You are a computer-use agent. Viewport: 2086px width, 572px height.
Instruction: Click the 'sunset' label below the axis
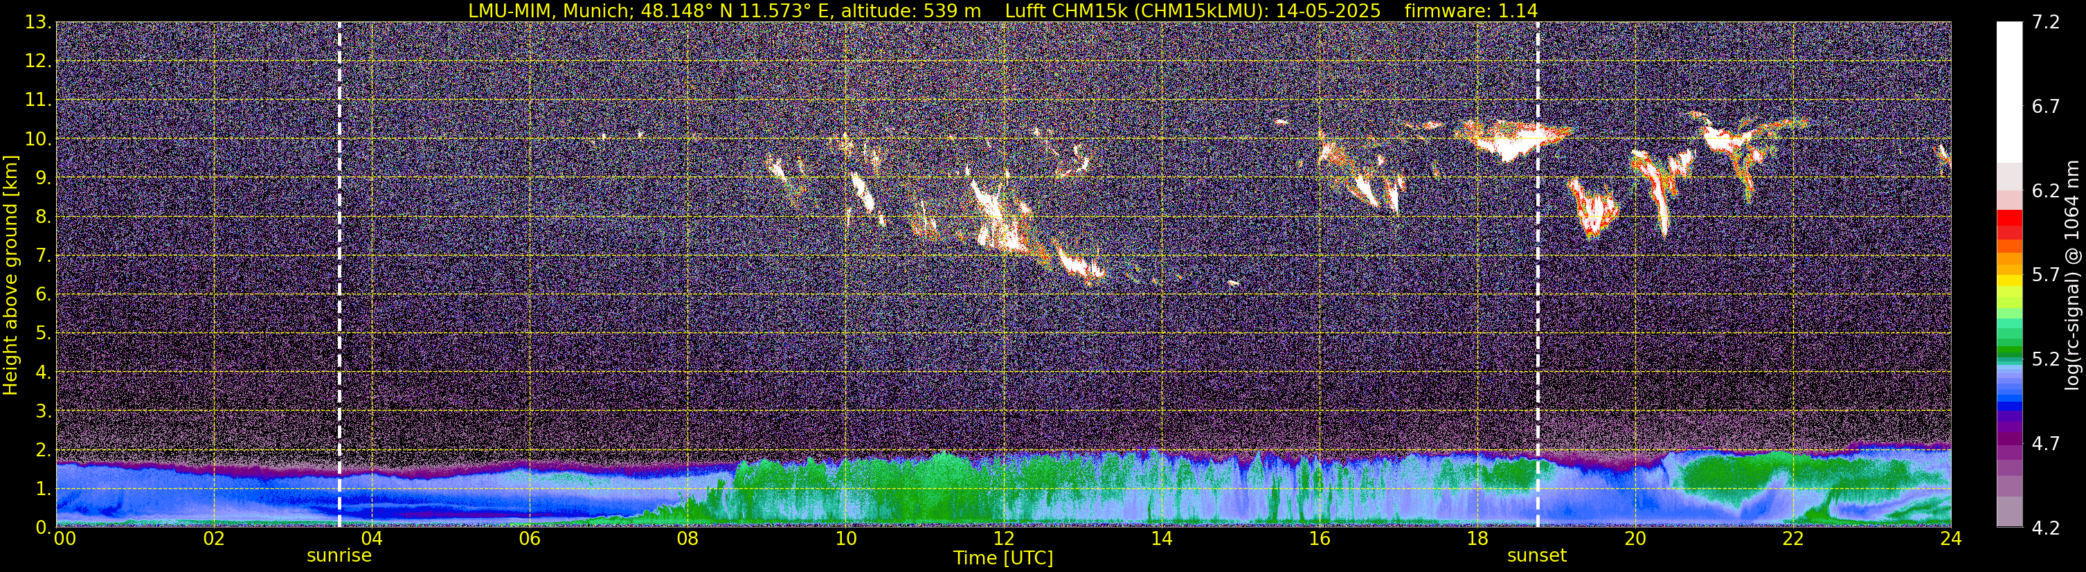pyautogui.click(x=1536, y=556)
